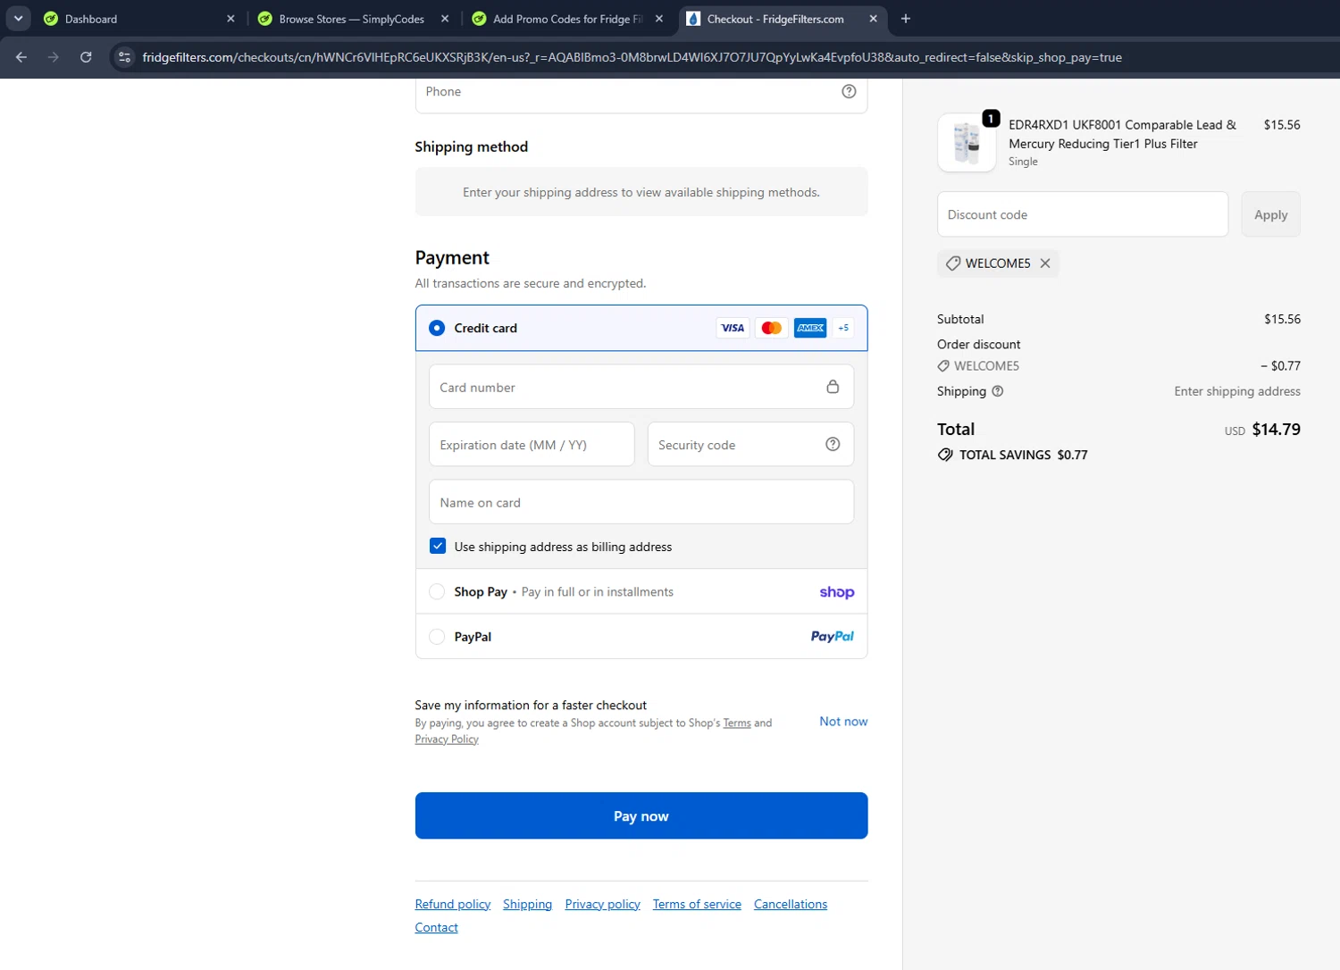This screenshot has width=1340, height=970.
Task: Click the Apply discount button
Action: point(1271,214)
